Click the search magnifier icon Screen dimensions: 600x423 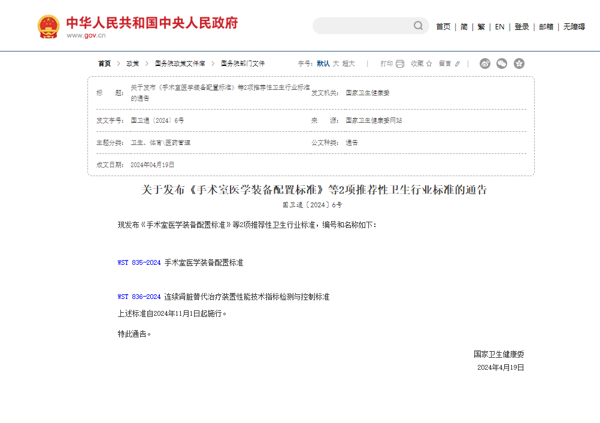(x=418, y=26)
